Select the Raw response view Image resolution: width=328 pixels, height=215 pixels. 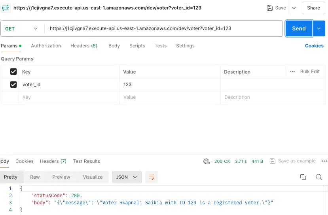tap(35, 177)
